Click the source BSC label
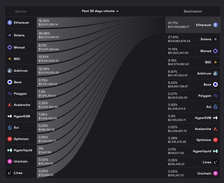Viewport: 224px width, 183px height. (17, 59)
